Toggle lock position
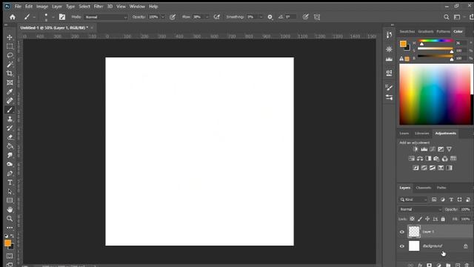Viewport: 474px width, 267px height. (x=427, y=219)
